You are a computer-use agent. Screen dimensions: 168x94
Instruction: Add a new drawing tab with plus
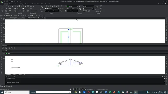point(45,18)
